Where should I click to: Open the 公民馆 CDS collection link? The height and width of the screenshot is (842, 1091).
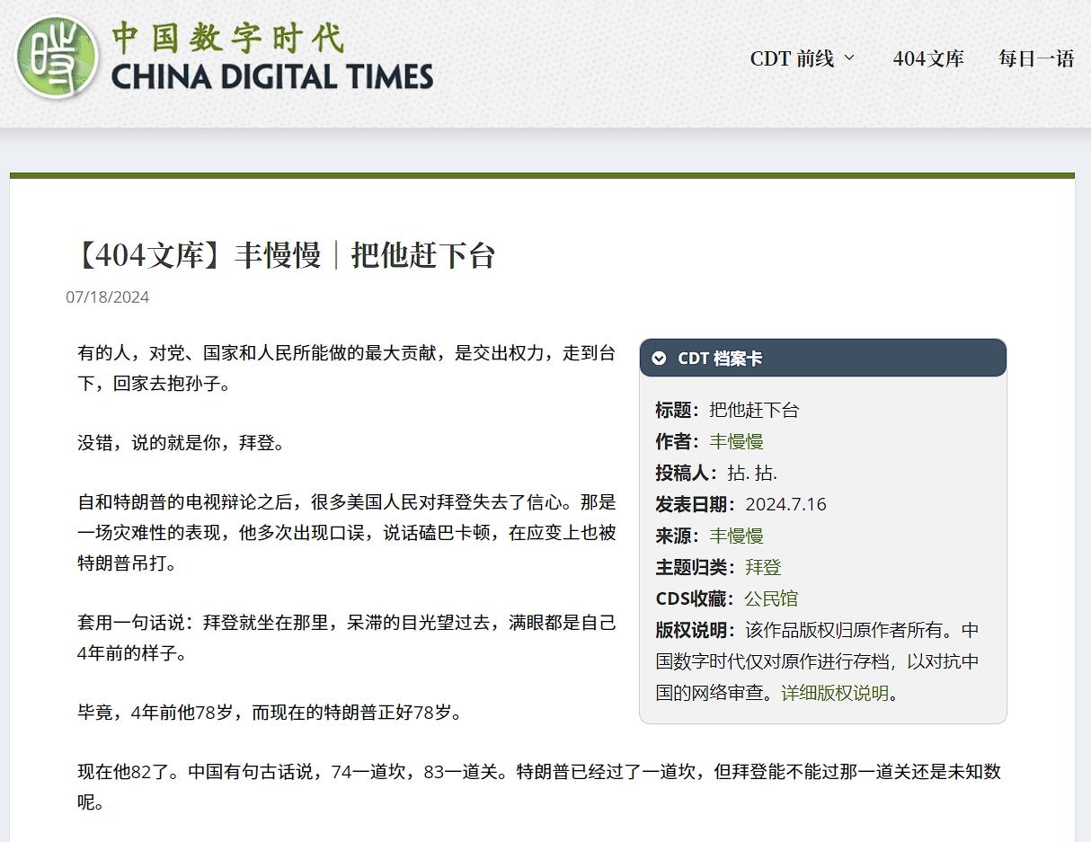tap(771, 598)
